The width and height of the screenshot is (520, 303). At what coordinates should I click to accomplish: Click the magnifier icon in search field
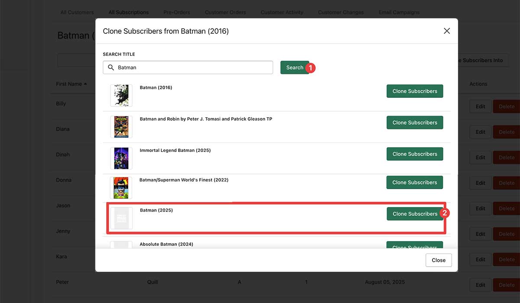tap(111, 68)
